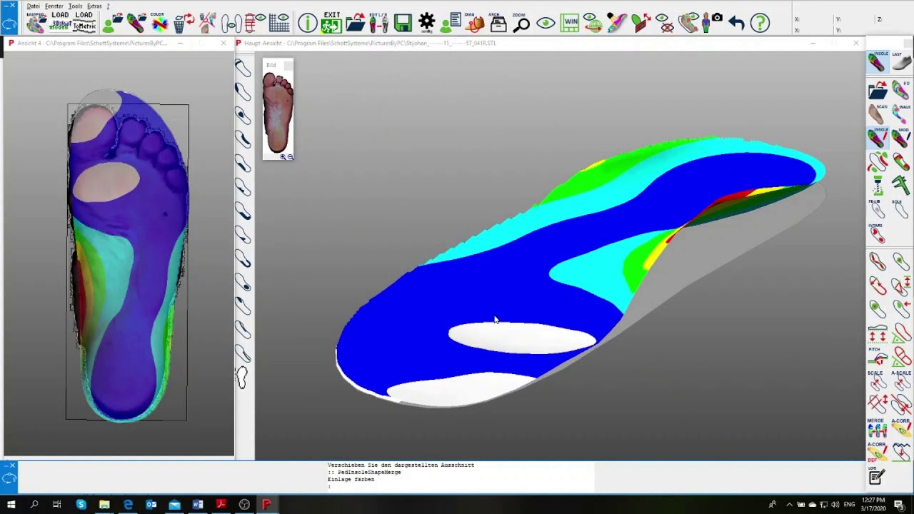The width and height of the screenshot is (914, 514).
Task: Open Skype from the taskbar
Action: [81, 505]
